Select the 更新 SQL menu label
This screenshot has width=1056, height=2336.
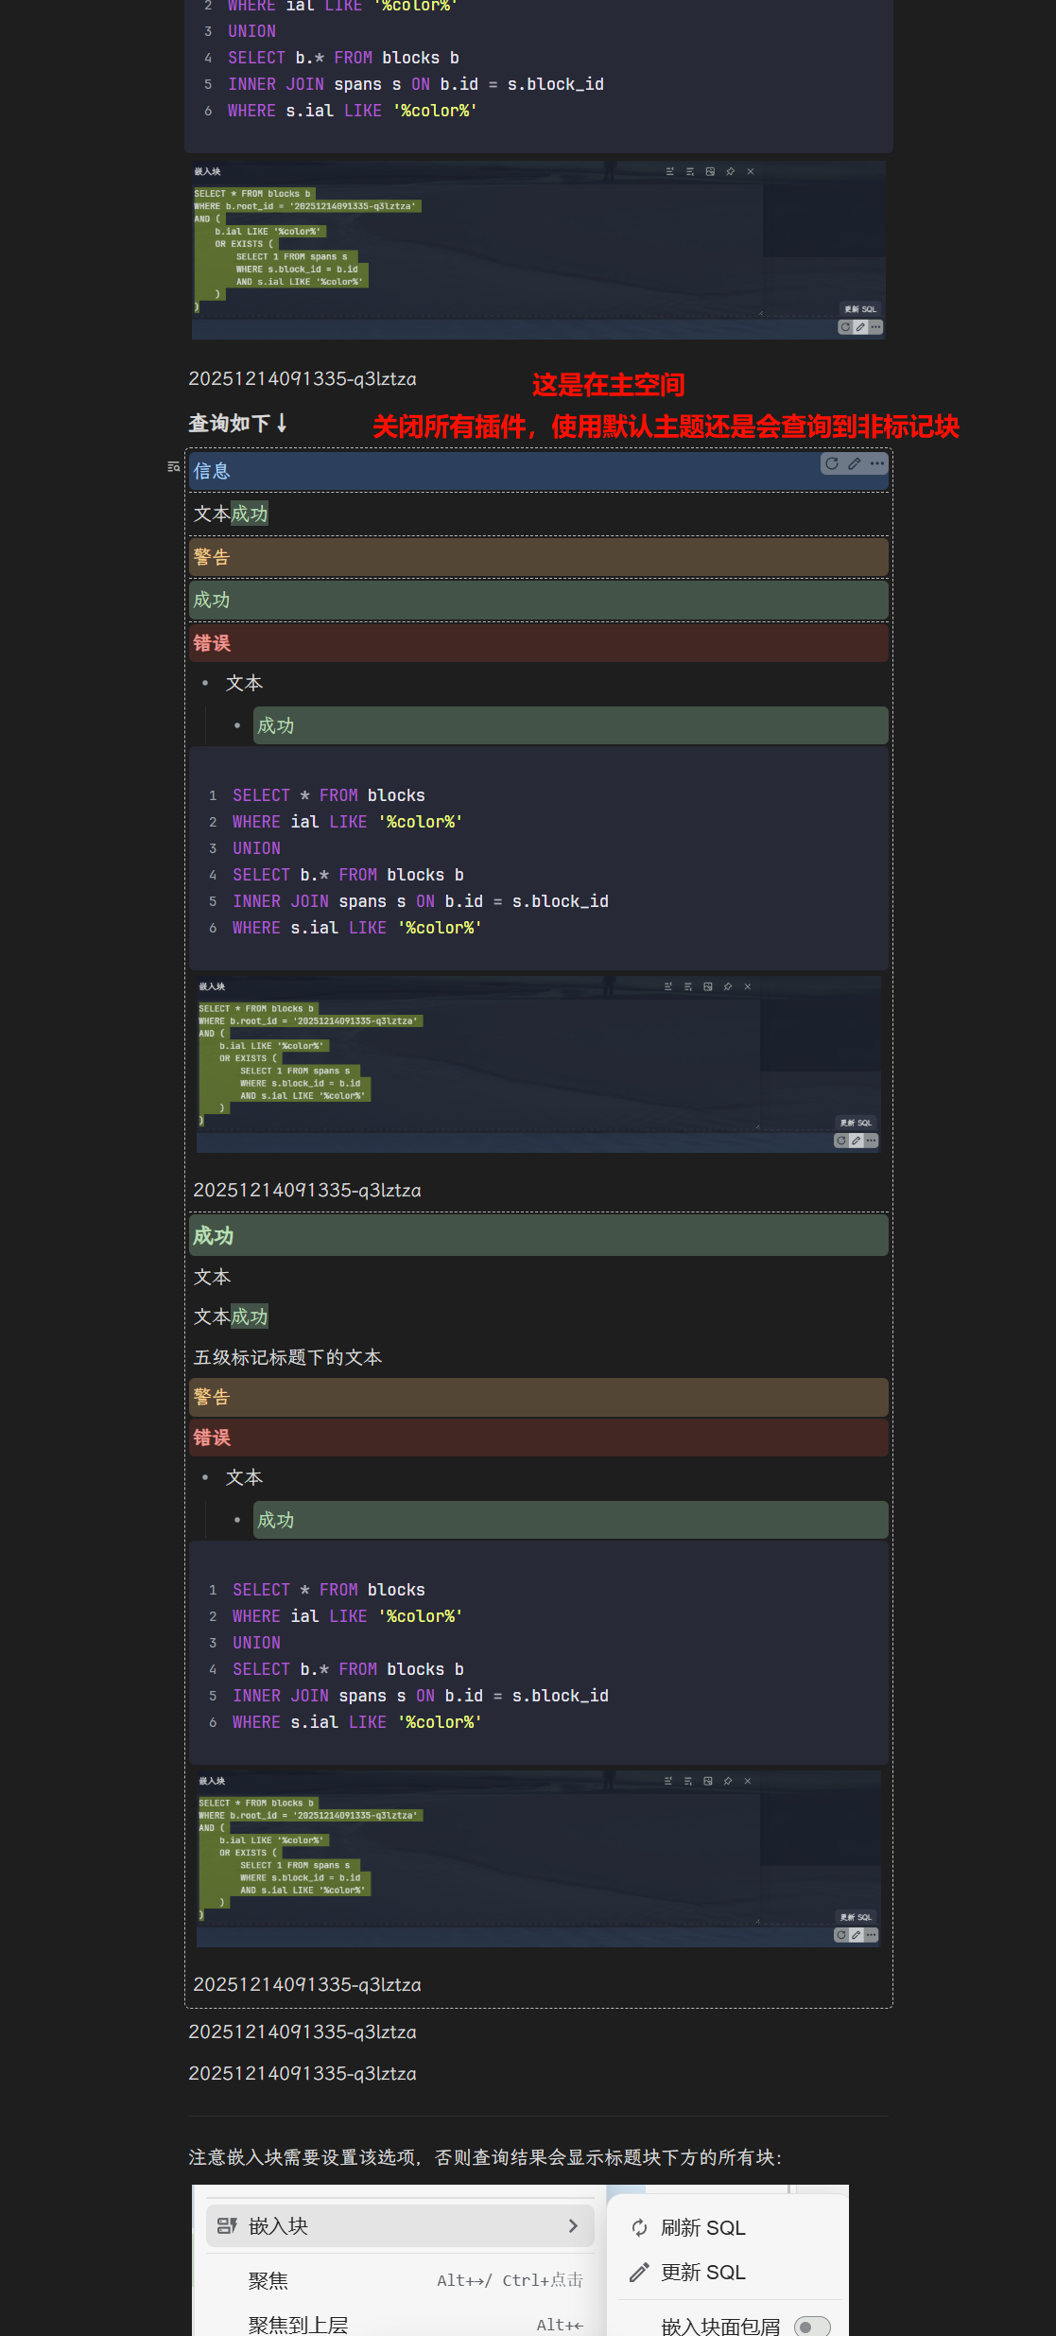702,2273
